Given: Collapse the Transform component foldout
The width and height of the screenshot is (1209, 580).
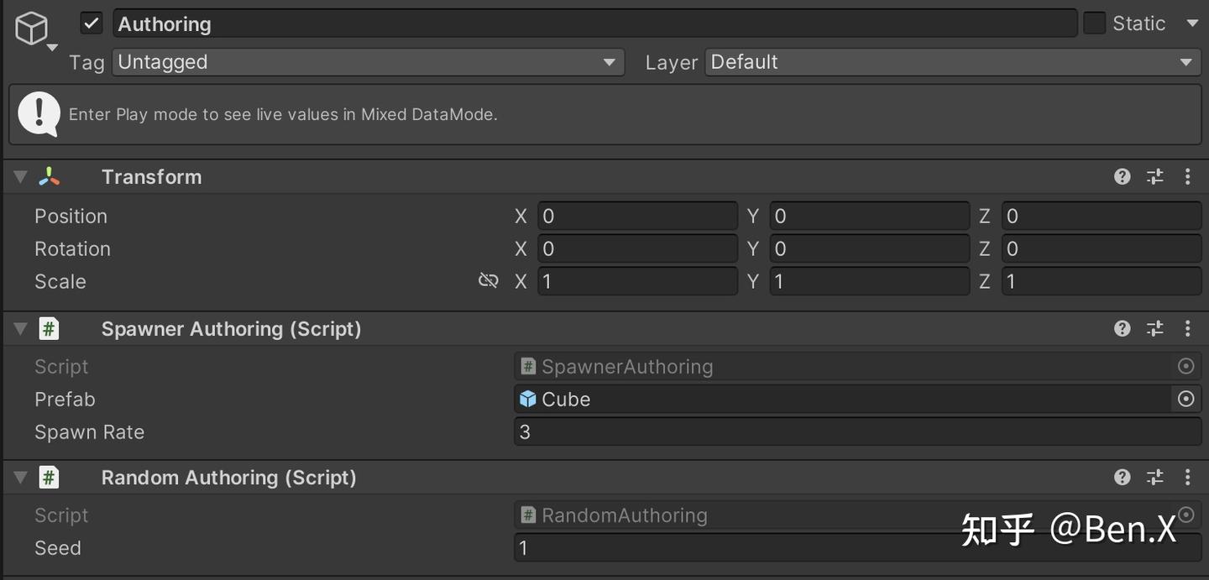Looking at the screenshot, I should tap(20, 176).
